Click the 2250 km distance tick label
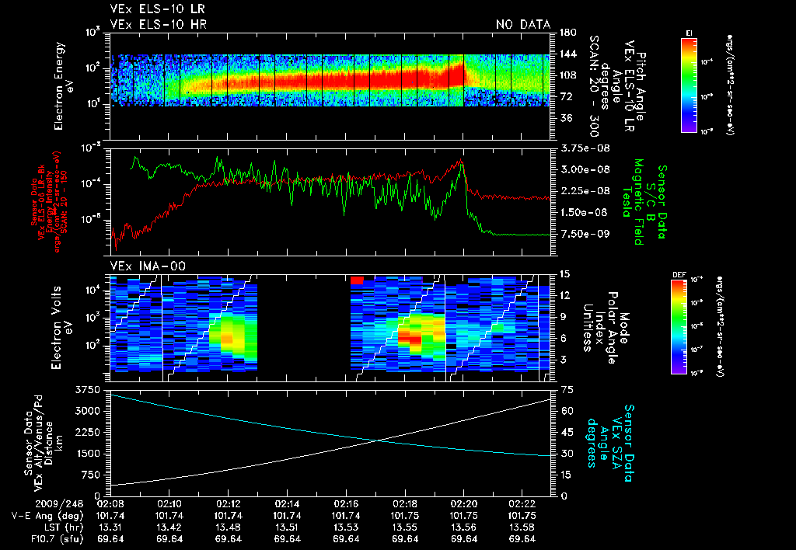 [x=87, y=432]
